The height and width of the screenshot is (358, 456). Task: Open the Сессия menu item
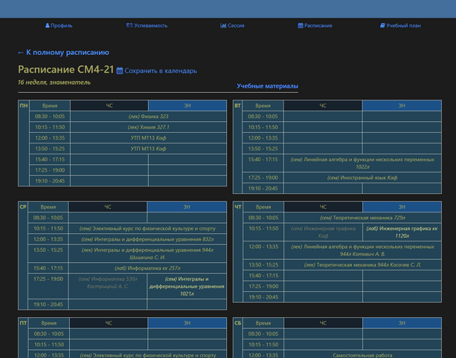point(236,25)
